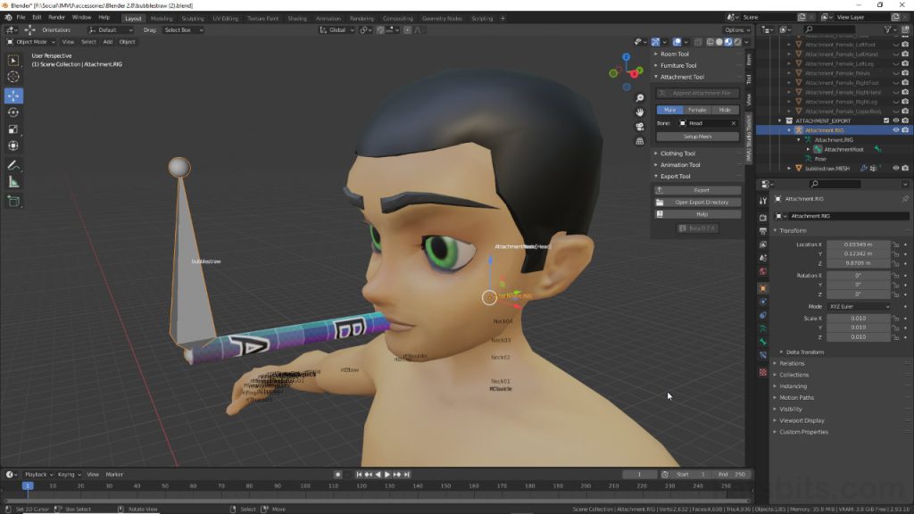Open the Render menu in the top bar
This screenshot has height=514, width=914.
click(x=56, y=17)
